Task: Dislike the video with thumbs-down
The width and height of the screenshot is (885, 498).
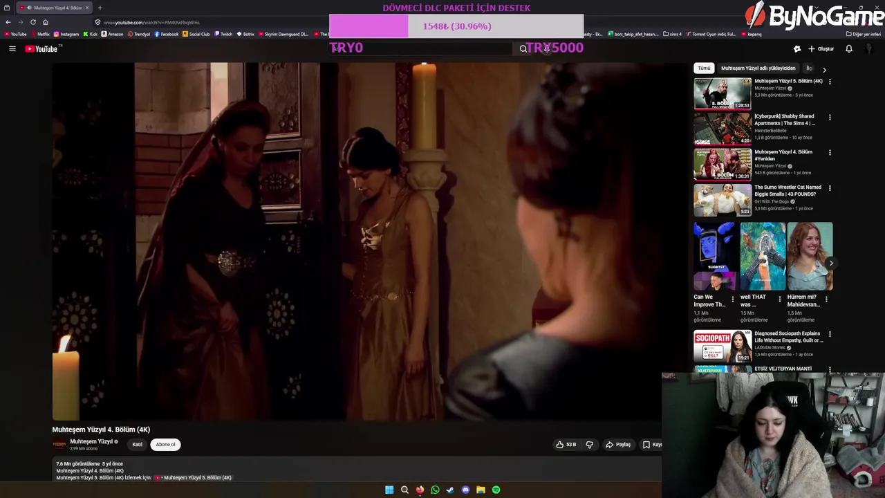Action: [x=590, y=445]
